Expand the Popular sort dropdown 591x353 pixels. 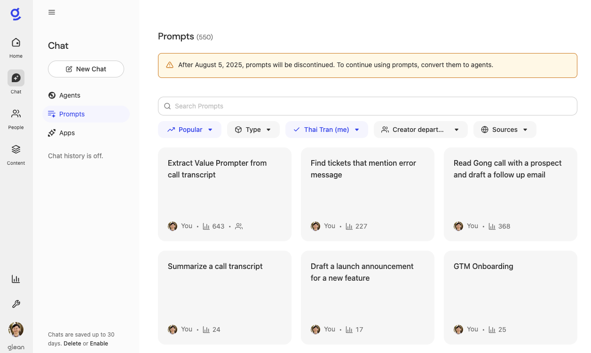189,130
